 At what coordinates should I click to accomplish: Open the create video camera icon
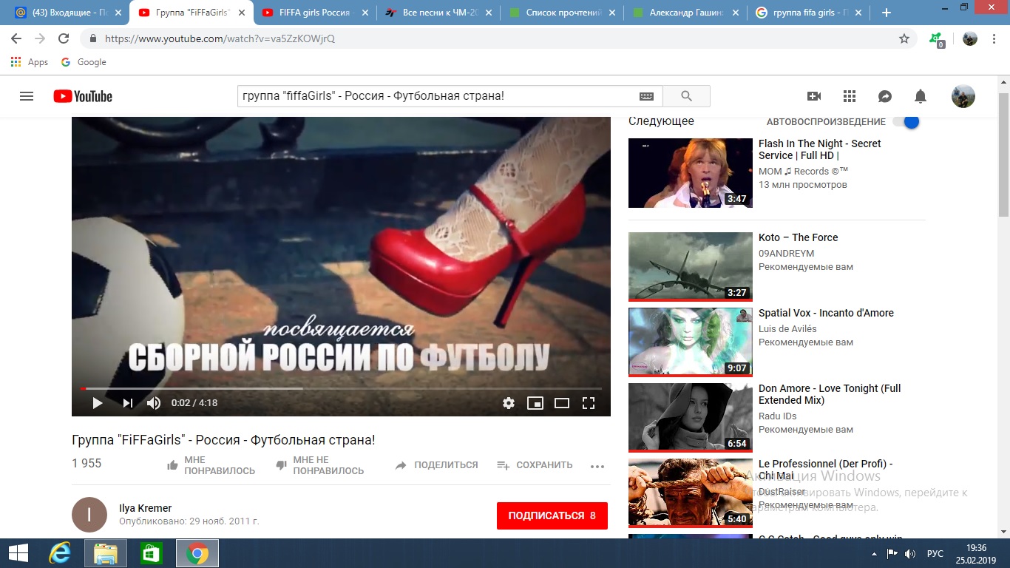(x=814, y=96)
